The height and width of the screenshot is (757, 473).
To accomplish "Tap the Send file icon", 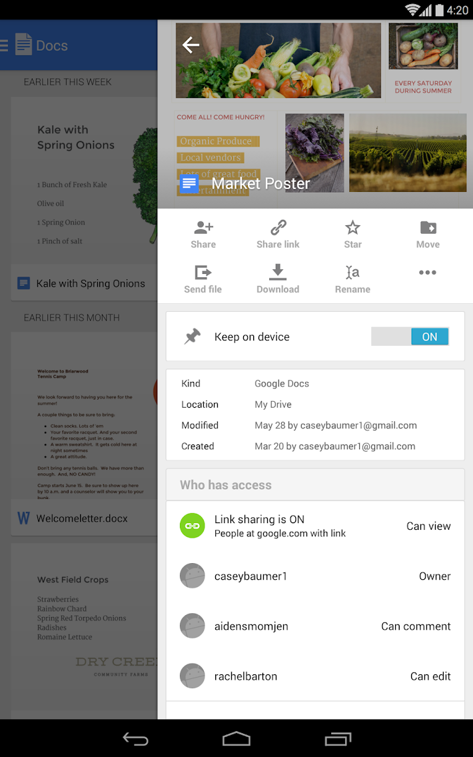I will [203, 273].
